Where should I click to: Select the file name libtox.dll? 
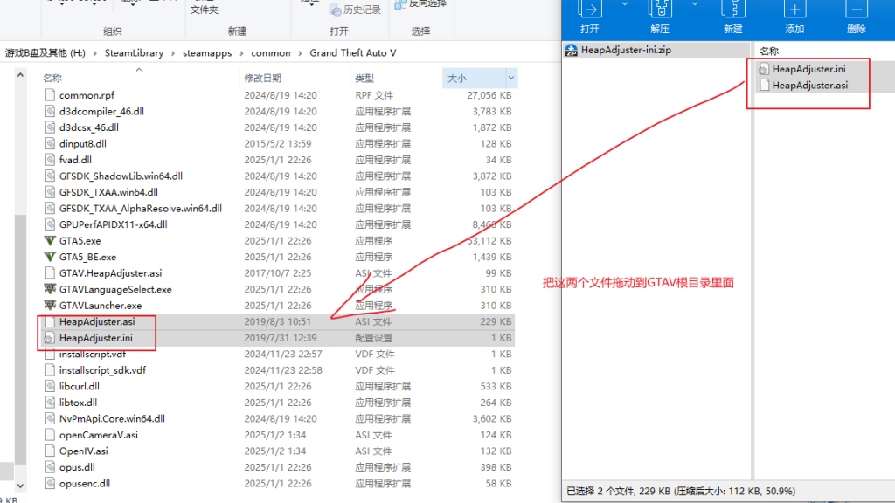point(78,403)
